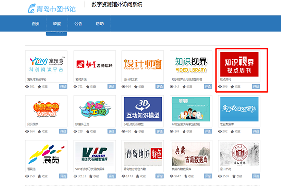Open comments for 名师讲坛 via 评论
This screenshot has width=281, height=187.
[111, 87]
